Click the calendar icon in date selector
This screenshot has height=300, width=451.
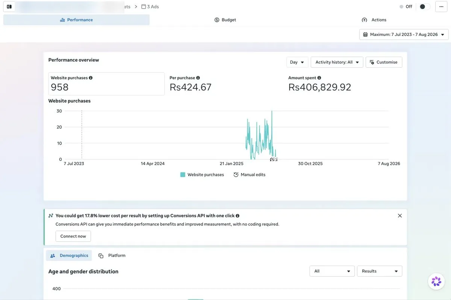pyautogui.click(x=365, y=35)
